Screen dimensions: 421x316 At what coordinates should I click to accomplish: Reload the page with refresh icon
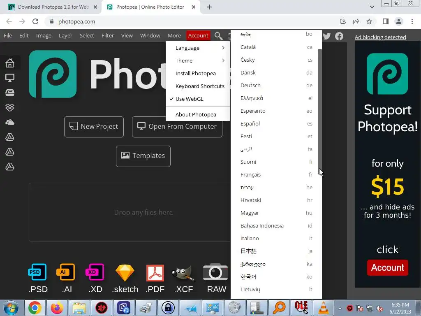coord(35,21)
